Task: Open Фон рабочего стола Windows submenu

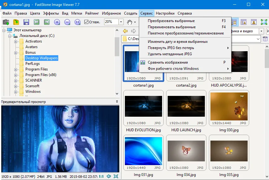Action: coord(185,69)
